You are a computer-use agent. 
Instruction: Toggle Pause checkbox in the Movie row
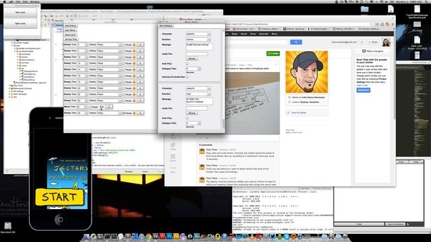90,107
